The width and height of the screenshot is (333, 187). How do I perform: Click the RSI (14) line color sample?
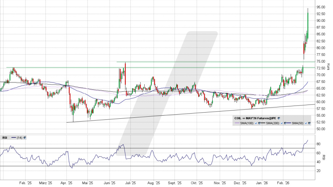[x=14, y=138]
